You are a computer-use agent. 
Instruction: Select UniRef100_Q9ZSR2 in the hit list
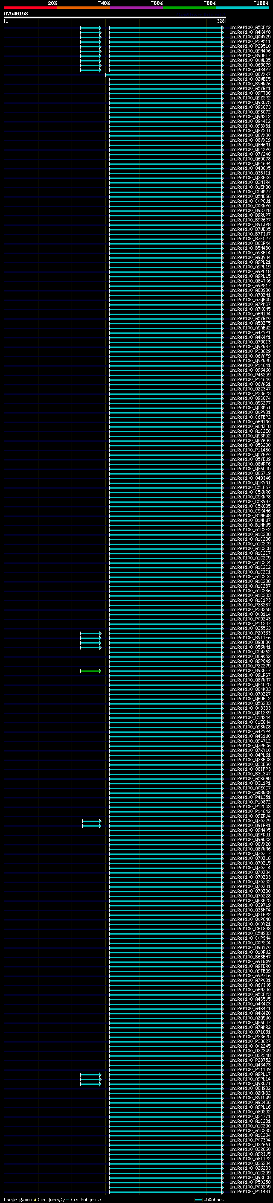coord(250,98)
